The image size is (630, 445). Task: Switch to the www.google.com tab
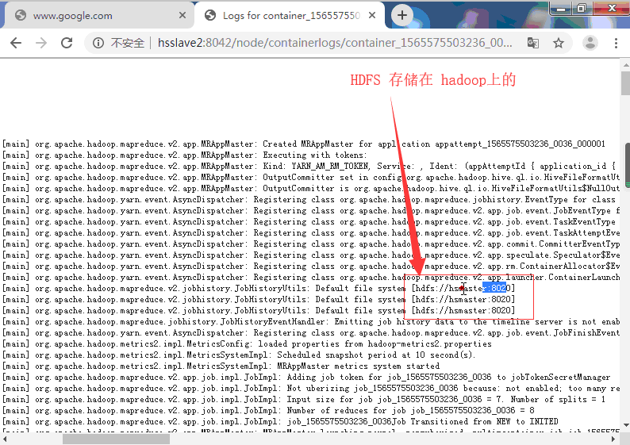[x=95, y=15]
